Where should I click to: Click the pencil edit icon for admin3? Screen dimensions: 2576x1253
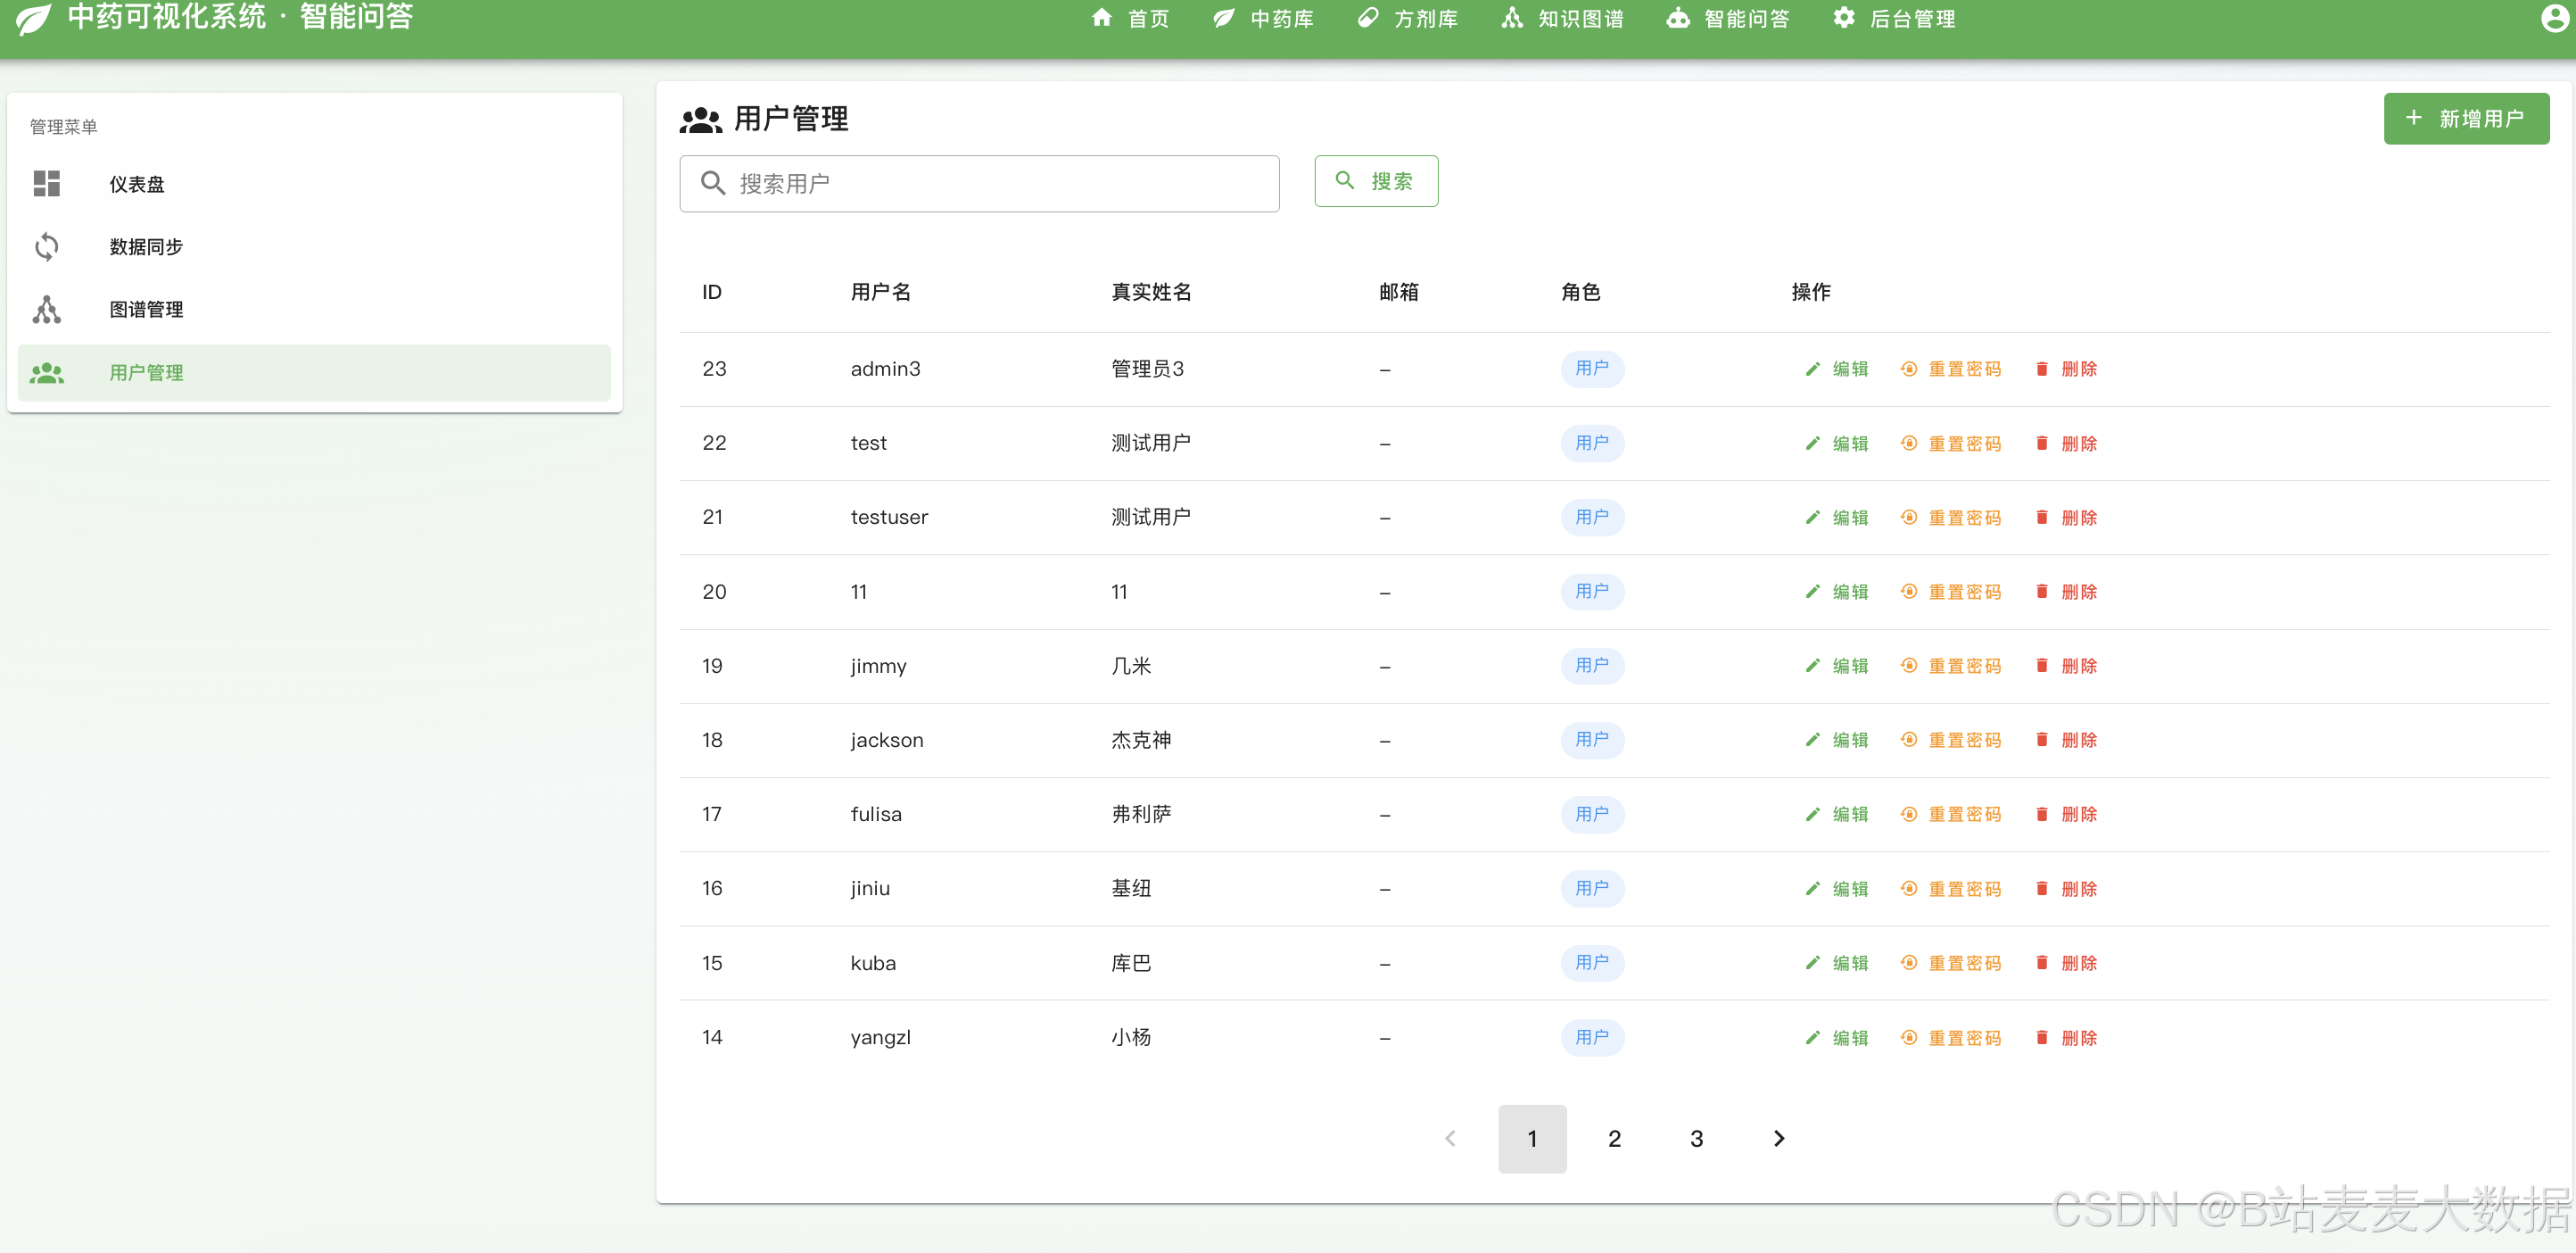[1812, 369]
